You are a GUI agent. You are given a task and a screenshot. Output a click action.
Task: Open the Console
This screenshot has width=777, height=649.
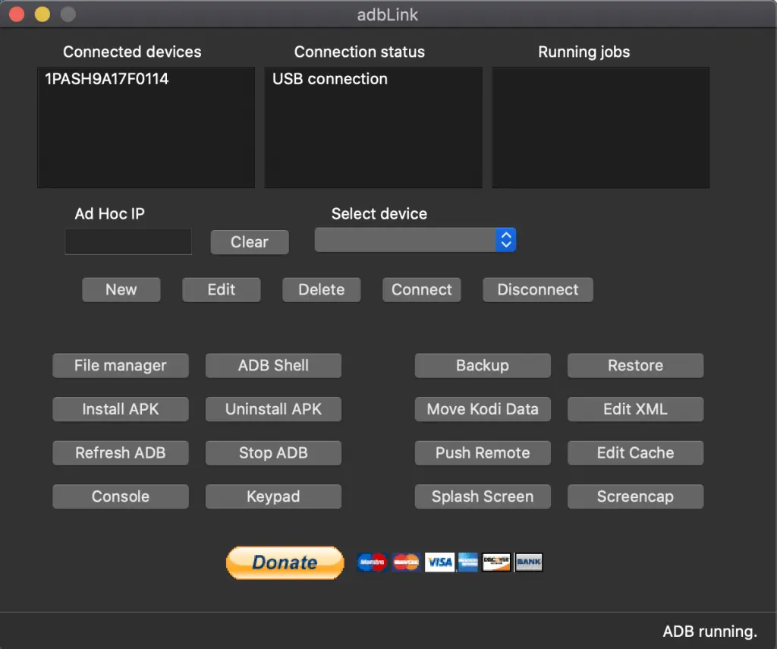[121, 496]
